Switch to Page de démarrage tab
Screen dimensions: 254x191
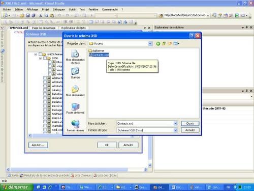tap(44, 28)
